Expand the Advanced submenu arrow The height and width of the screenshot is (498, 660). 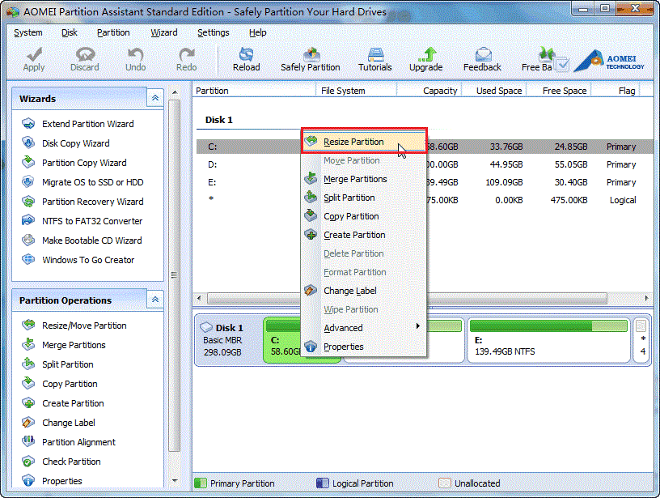tap(417, 326)
